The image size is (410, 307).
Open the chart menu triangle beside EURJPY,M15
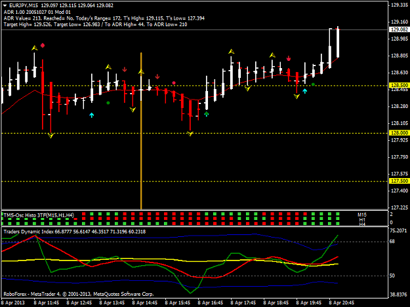[5, 5]
